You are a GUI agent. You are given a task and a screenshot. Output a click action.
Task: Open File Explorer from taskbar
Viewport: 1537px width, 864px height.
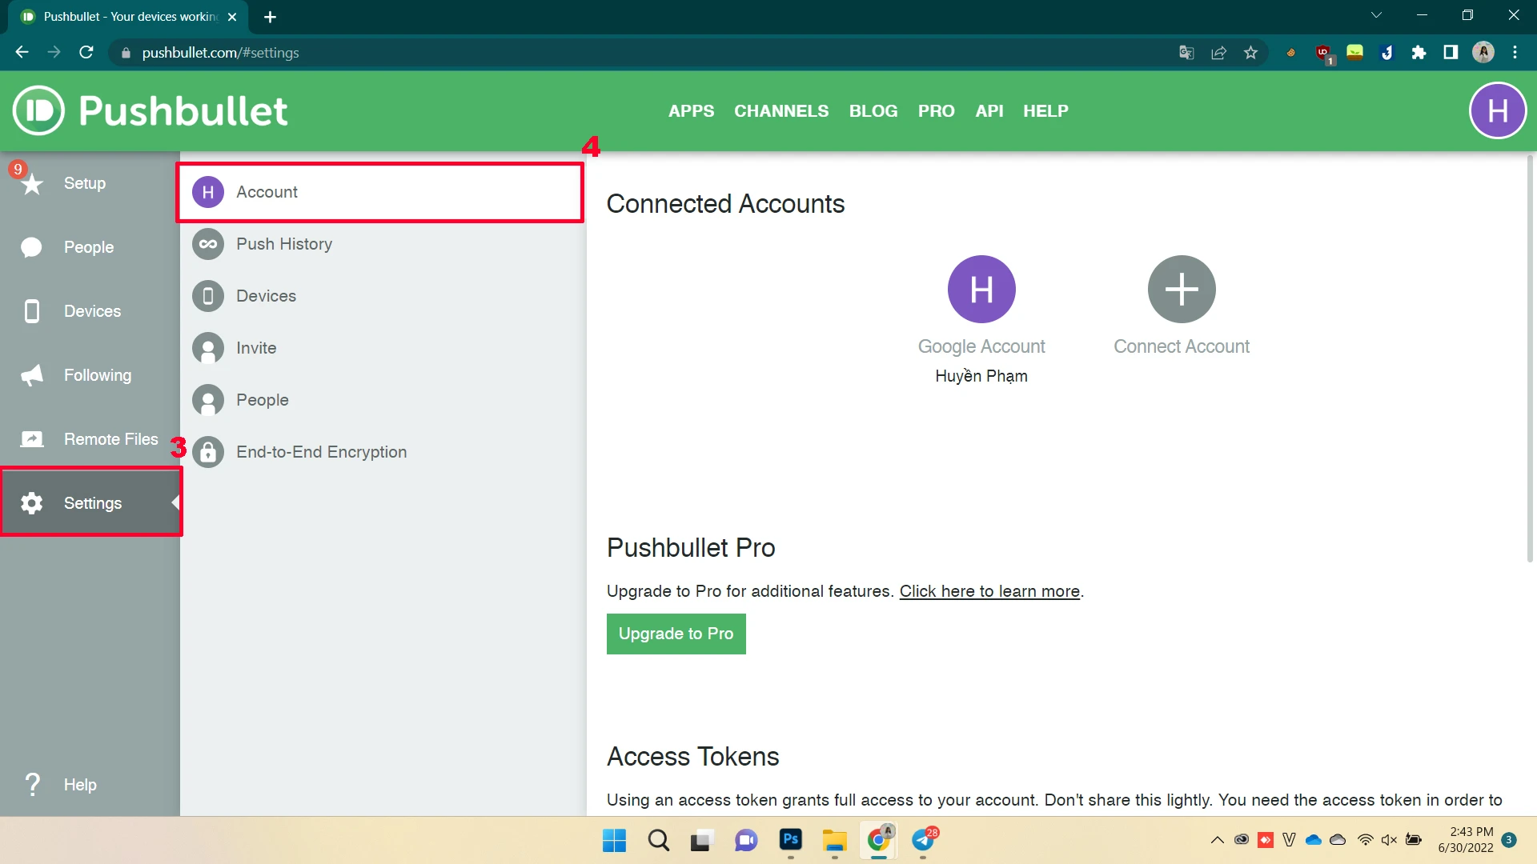tap(834, 841)
